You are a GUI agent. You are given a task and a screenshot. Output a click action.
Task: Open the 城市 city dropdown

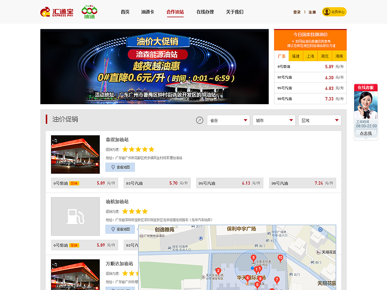tap(274, 120)
